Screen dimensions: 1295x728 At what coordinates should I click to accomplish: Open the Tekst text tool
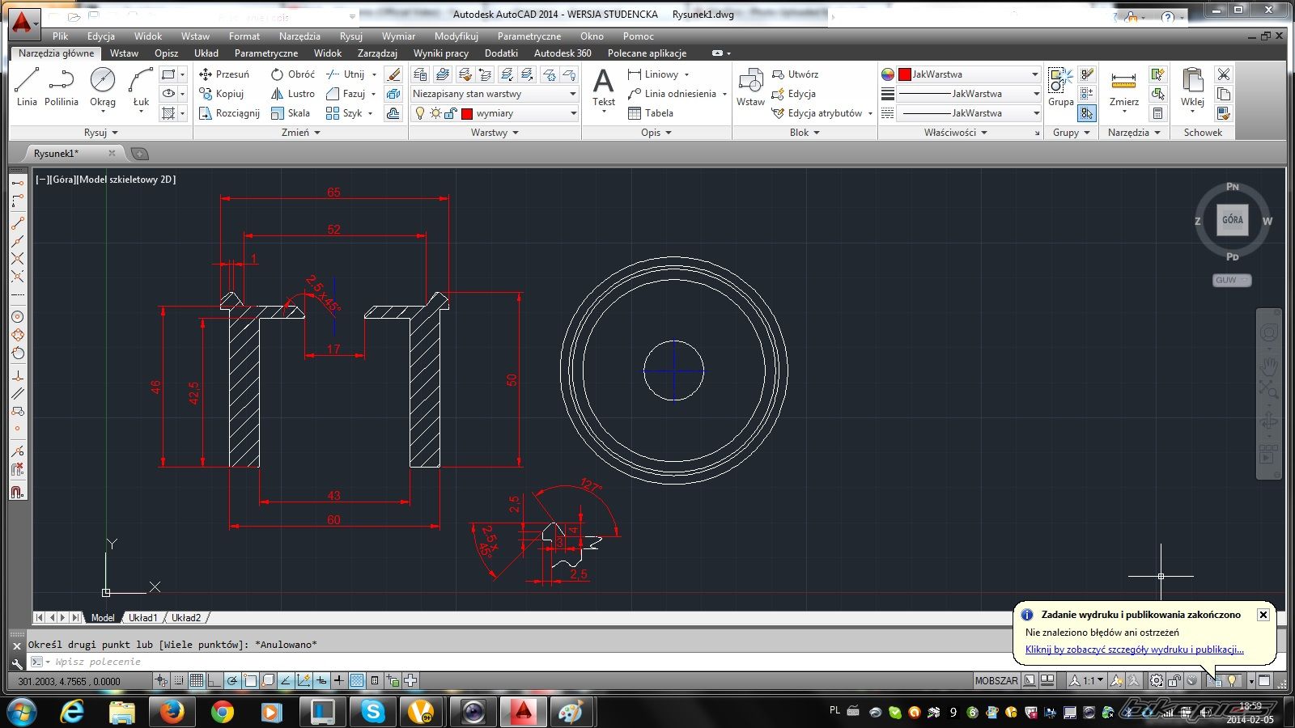[x=604, y=87]
